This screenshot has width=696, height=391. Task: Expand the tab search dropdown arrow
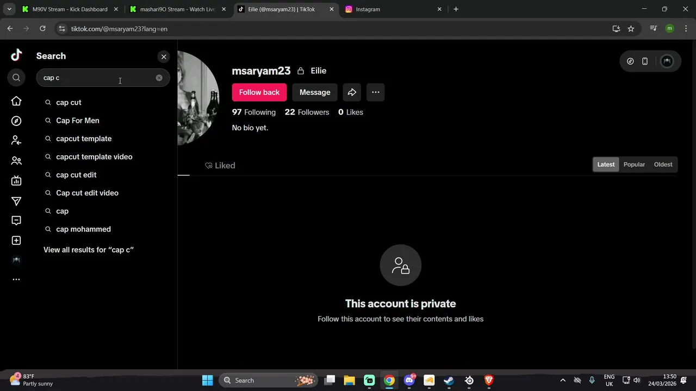(9, 9)
